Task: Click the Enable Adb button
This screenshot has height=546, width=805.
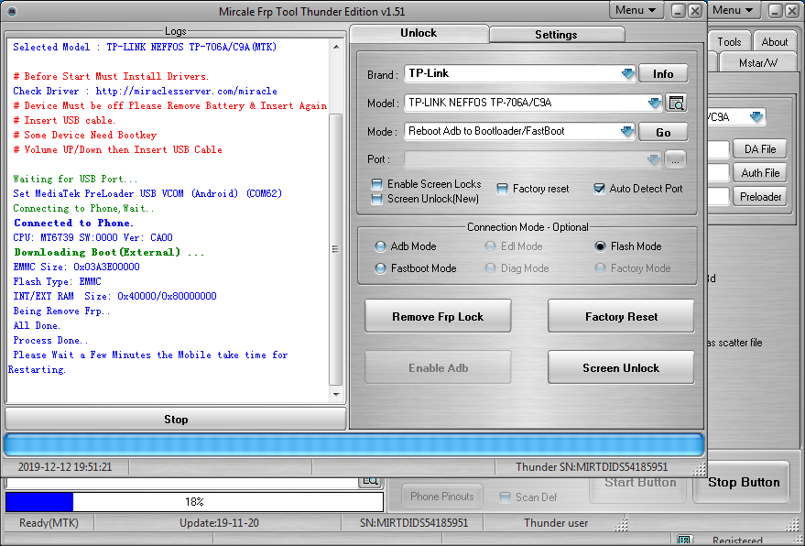Action: pyautogui.click(x=438, y=367)
